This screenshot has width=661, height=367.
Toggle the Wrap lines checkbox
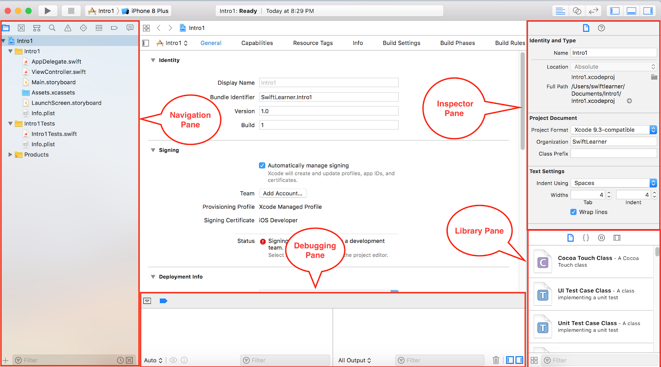click(573, 212)
